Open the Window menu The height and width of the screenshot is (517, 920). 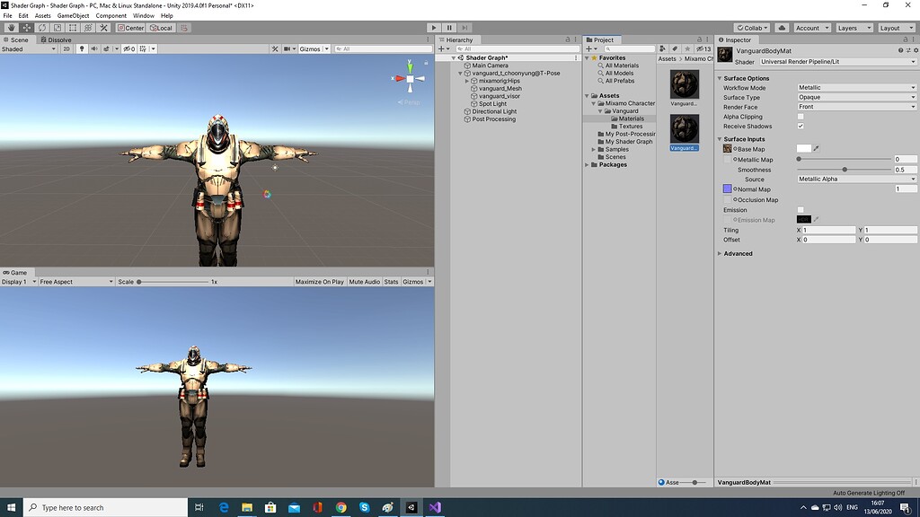click(x=144, y=15)
